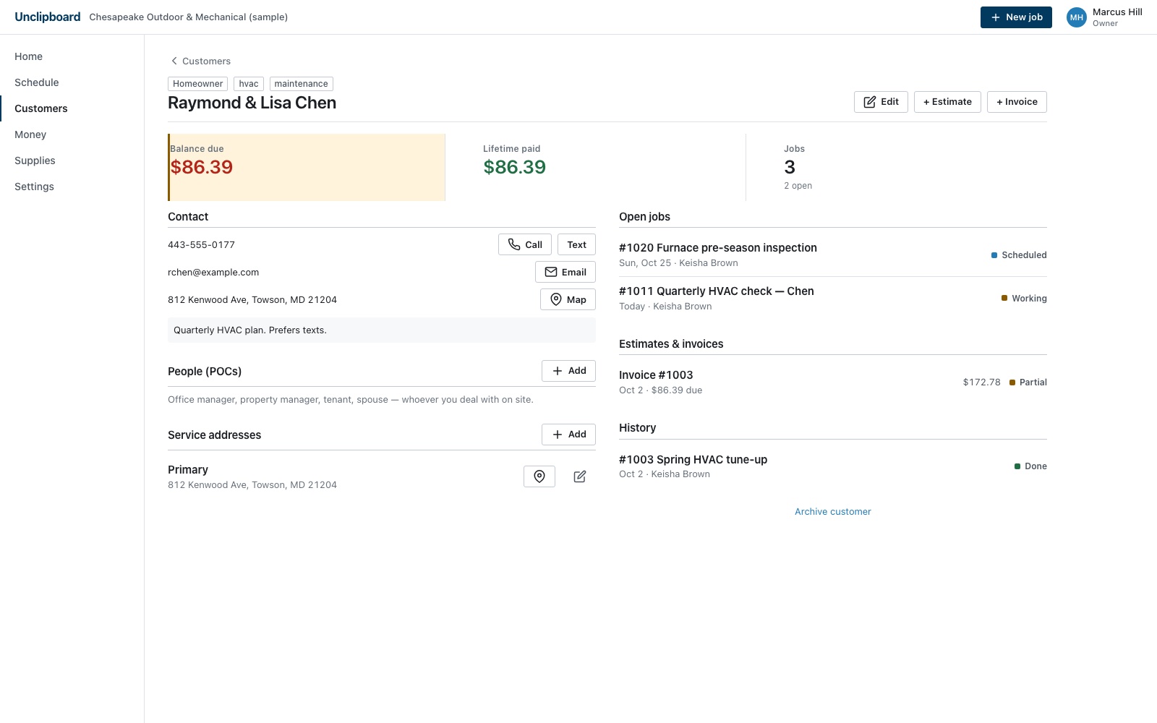Click the hvac tag

click(249, 84)
